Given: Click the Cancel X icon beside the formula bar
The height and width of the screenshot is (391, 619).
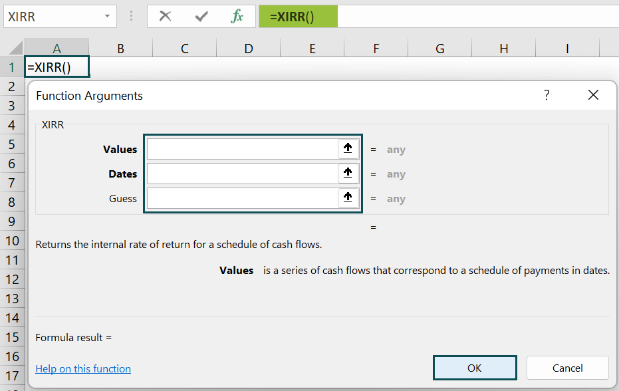Looking at the screenshot, I should pyautogui.click(x=165, y=17).
